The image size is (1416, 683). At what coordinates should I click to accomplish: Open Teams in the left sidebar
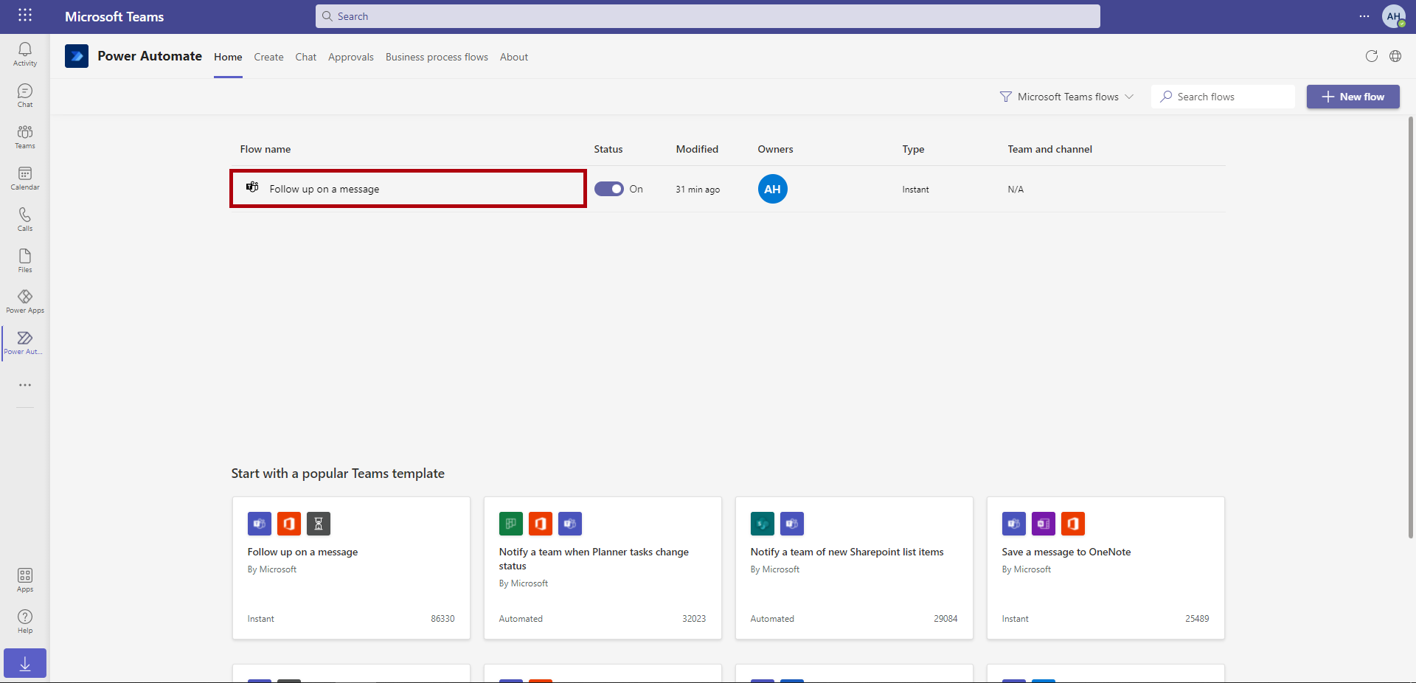point(25,136)
